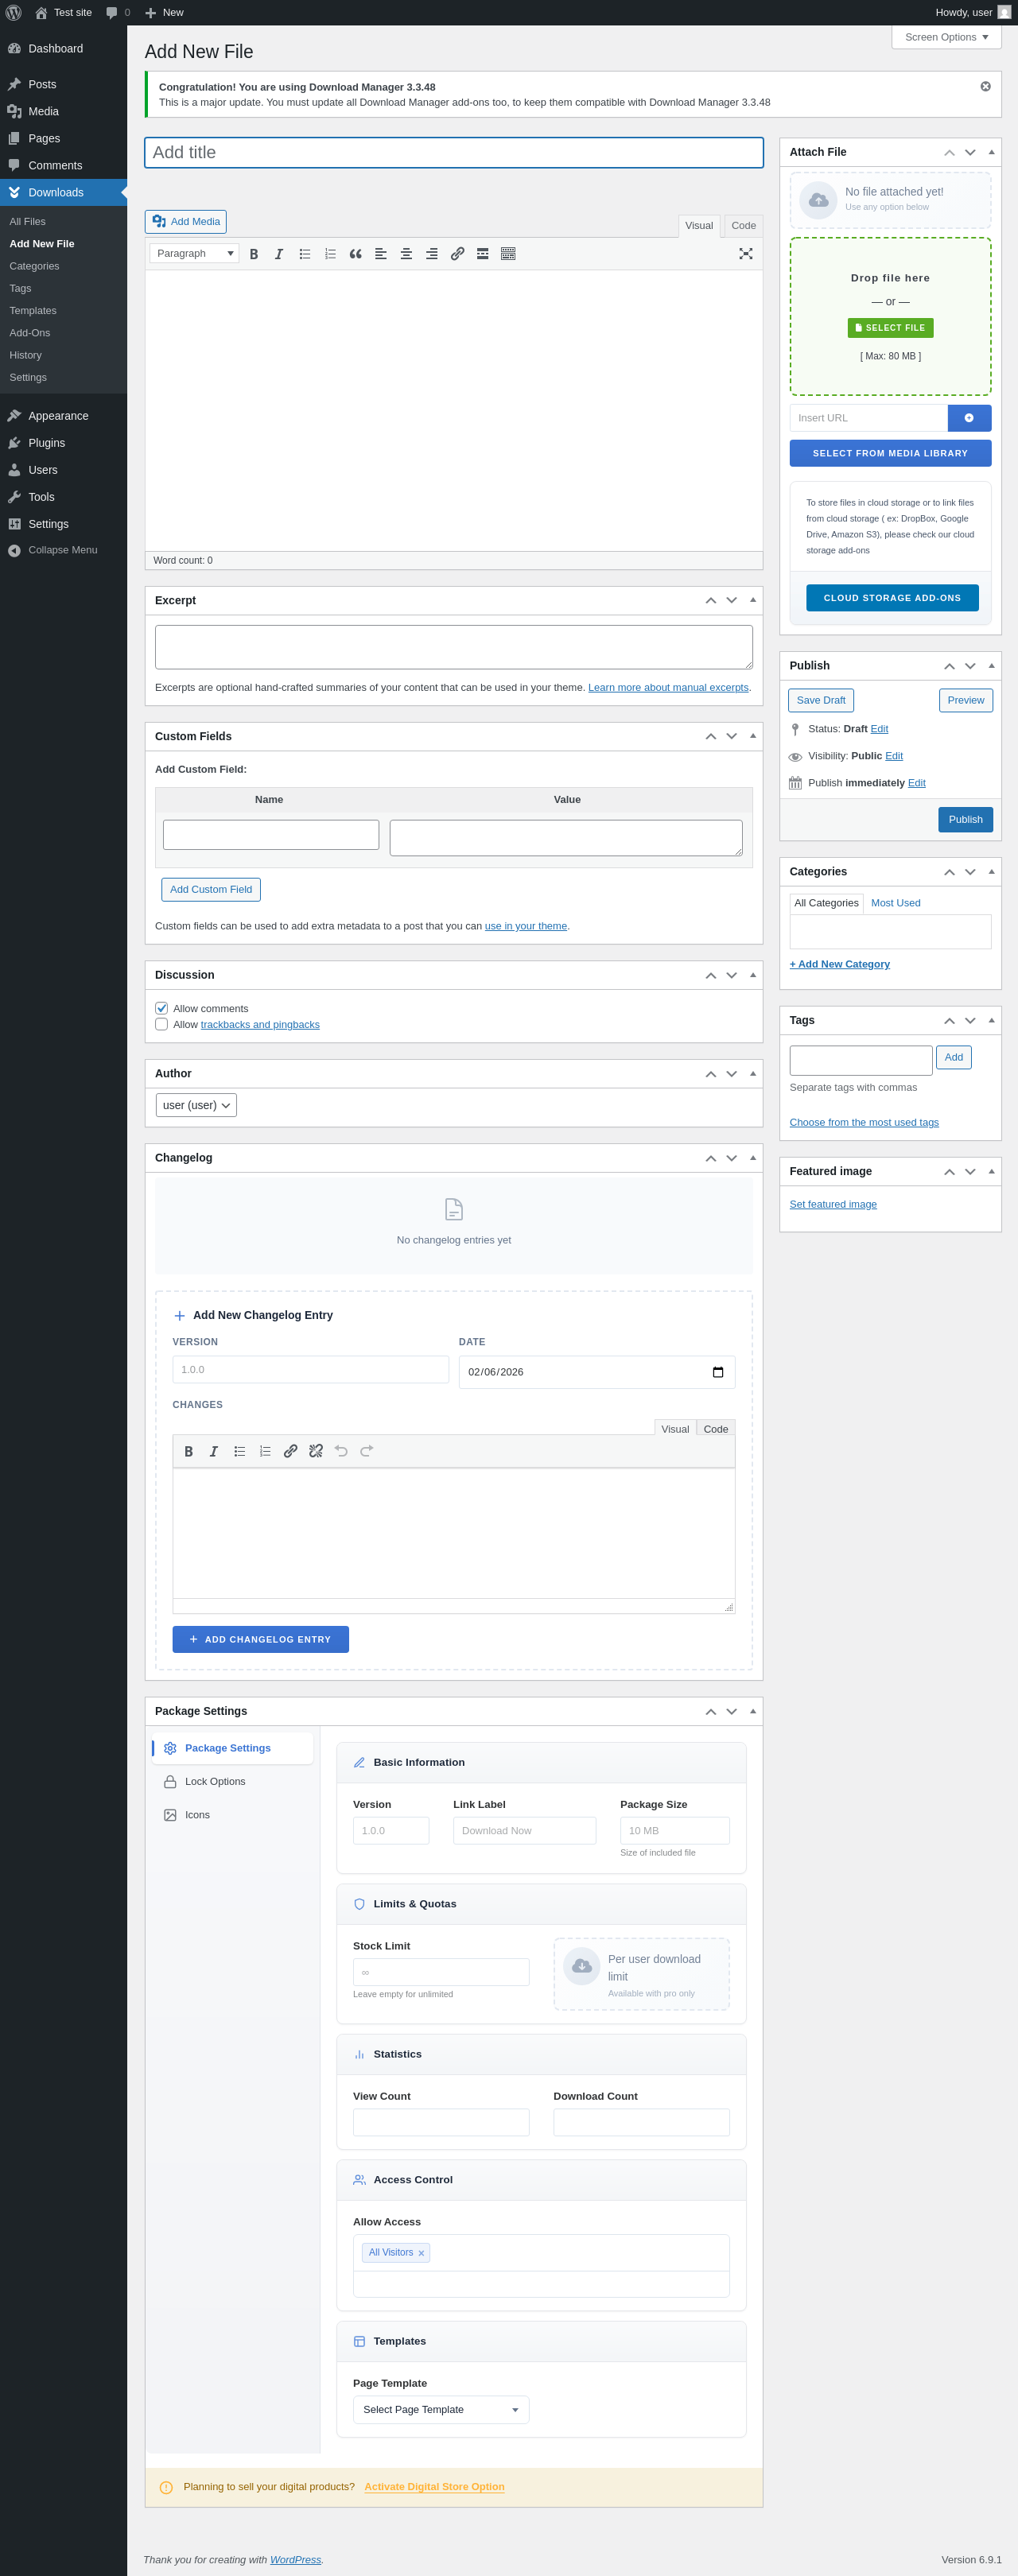Insert blockquote in main editor
This screenshot has height=2576, width=1018.
[355, 254]
